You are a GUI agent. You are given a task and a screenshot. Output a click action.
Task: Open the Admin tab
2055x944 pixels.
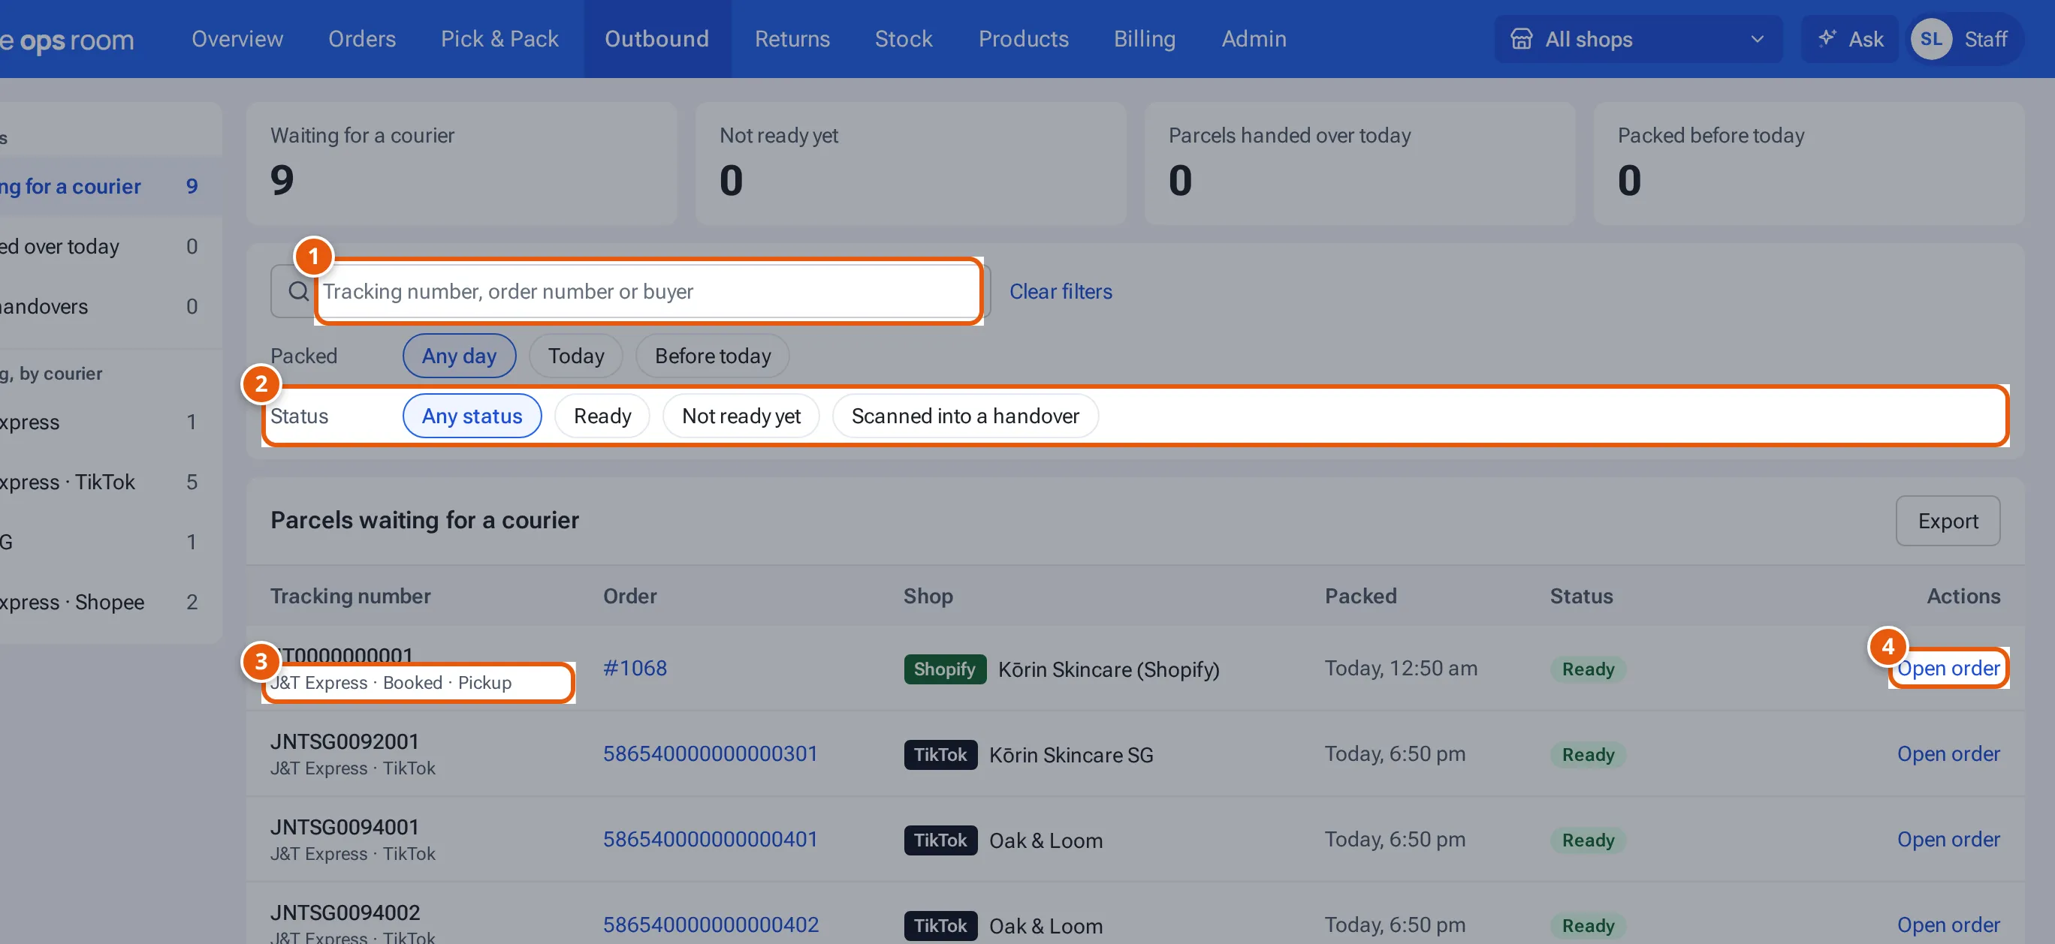coord(1254,39)
